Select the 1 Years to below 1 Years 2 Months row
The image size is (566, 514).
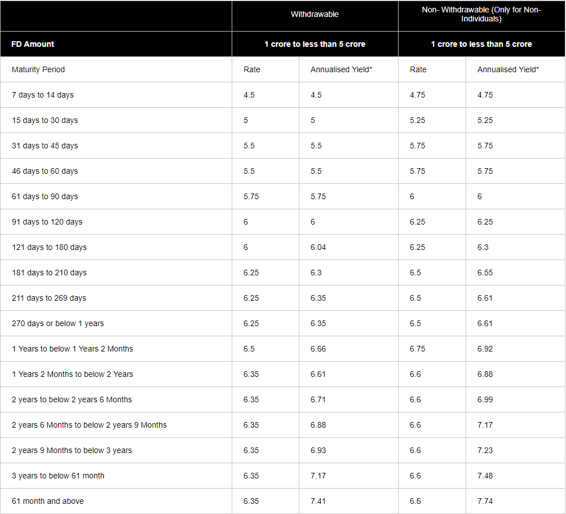coord(282,349)
